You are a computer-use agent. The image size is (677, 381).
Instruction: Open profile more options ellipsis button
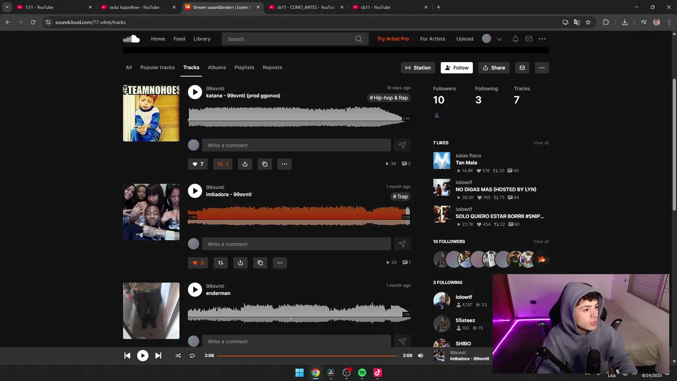click(542, 68)
